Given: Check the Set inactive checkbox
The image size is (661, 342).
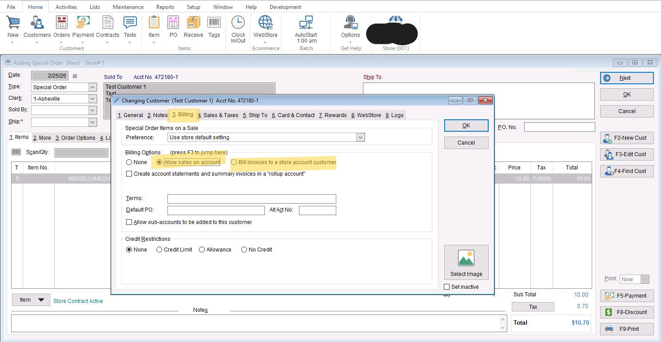Looking at the screenshot, I should coord(447,287).
